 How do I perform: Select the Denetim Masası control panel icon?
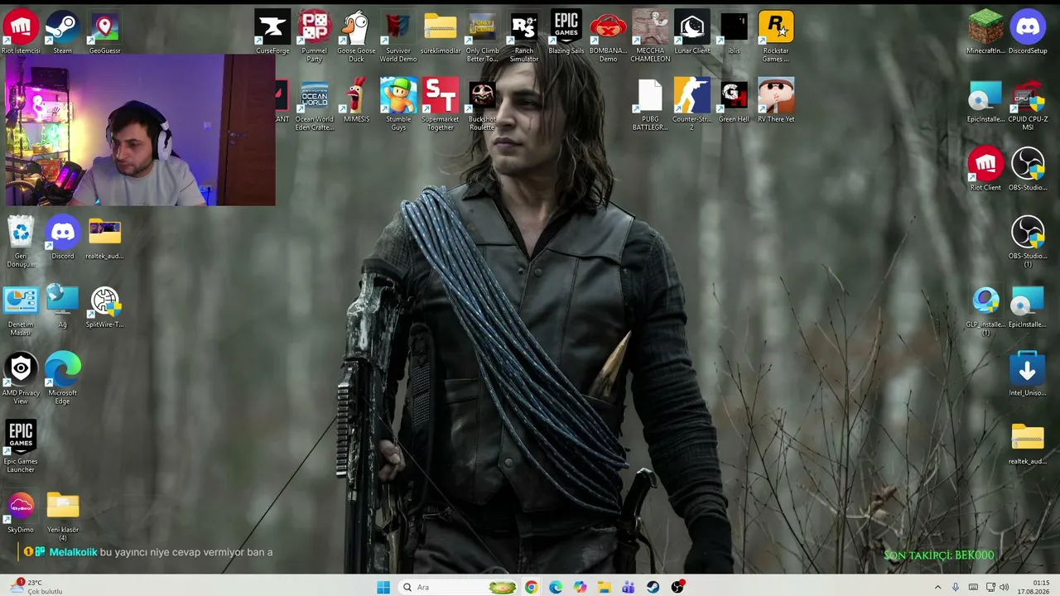tap(21, 310)
